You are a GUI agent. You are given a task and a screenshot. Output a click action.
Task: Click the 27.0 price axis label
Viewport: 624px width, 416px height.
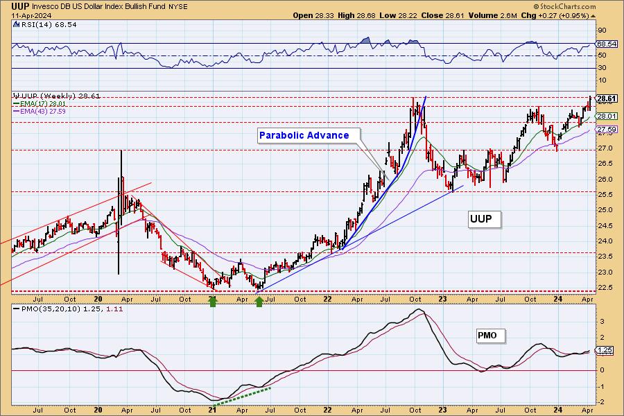tap(604, 148)
